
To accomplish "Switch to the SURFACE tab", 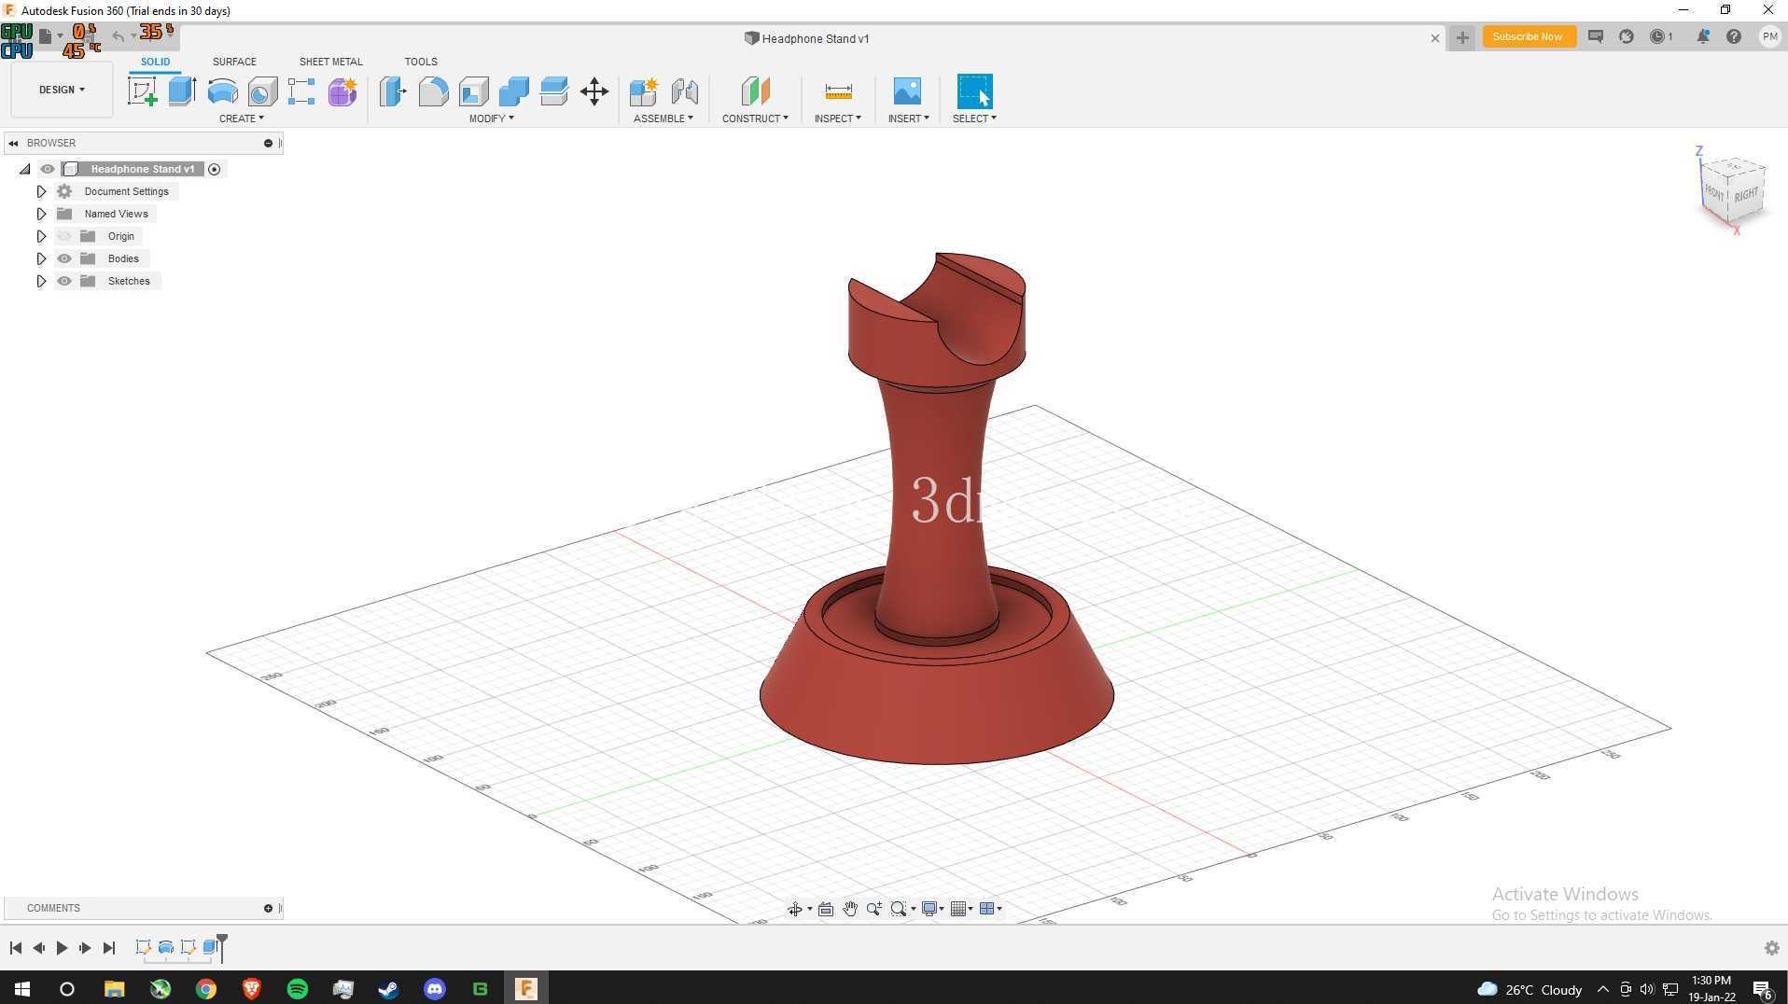I will [x=234, y=62].
